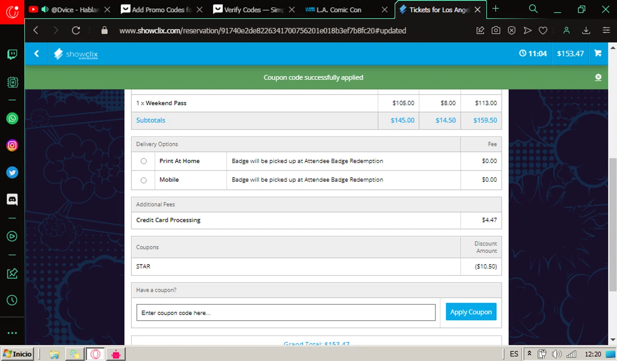Reload the Showclix reservation page

pos(76,30)
